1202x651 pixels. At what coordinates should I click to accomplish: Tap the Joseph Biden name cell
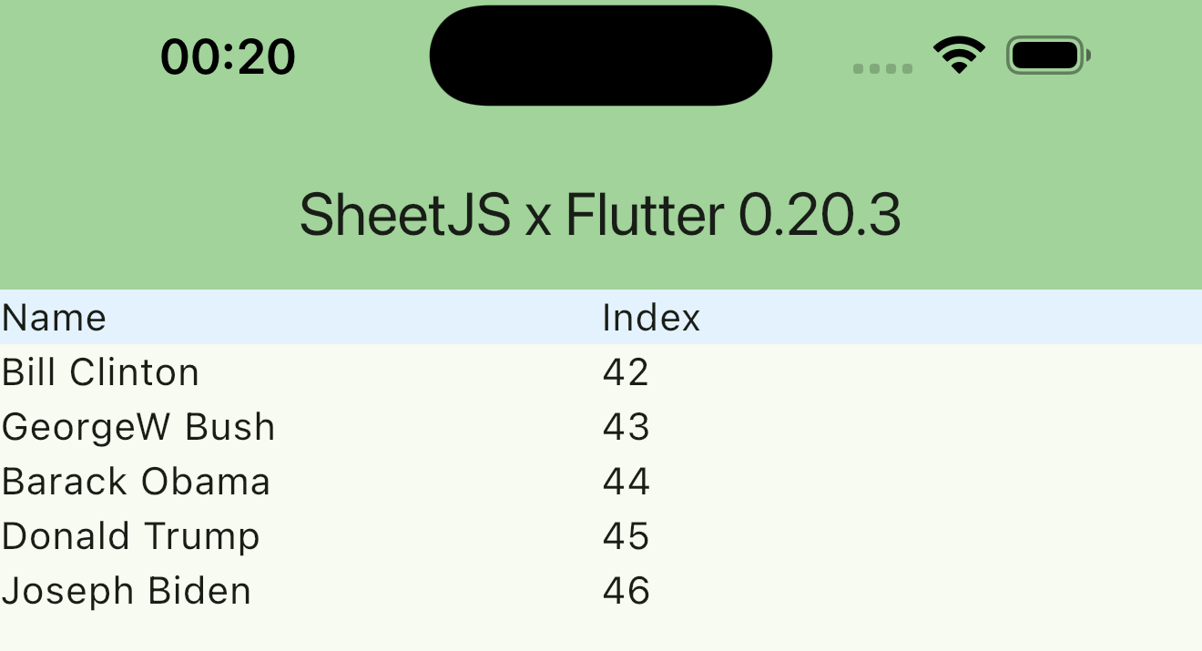125,590
